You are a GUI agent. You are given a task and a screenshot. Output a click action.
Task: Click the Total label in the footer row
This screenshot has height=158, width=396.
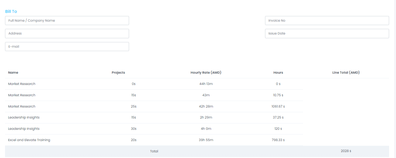coord(154,151)
